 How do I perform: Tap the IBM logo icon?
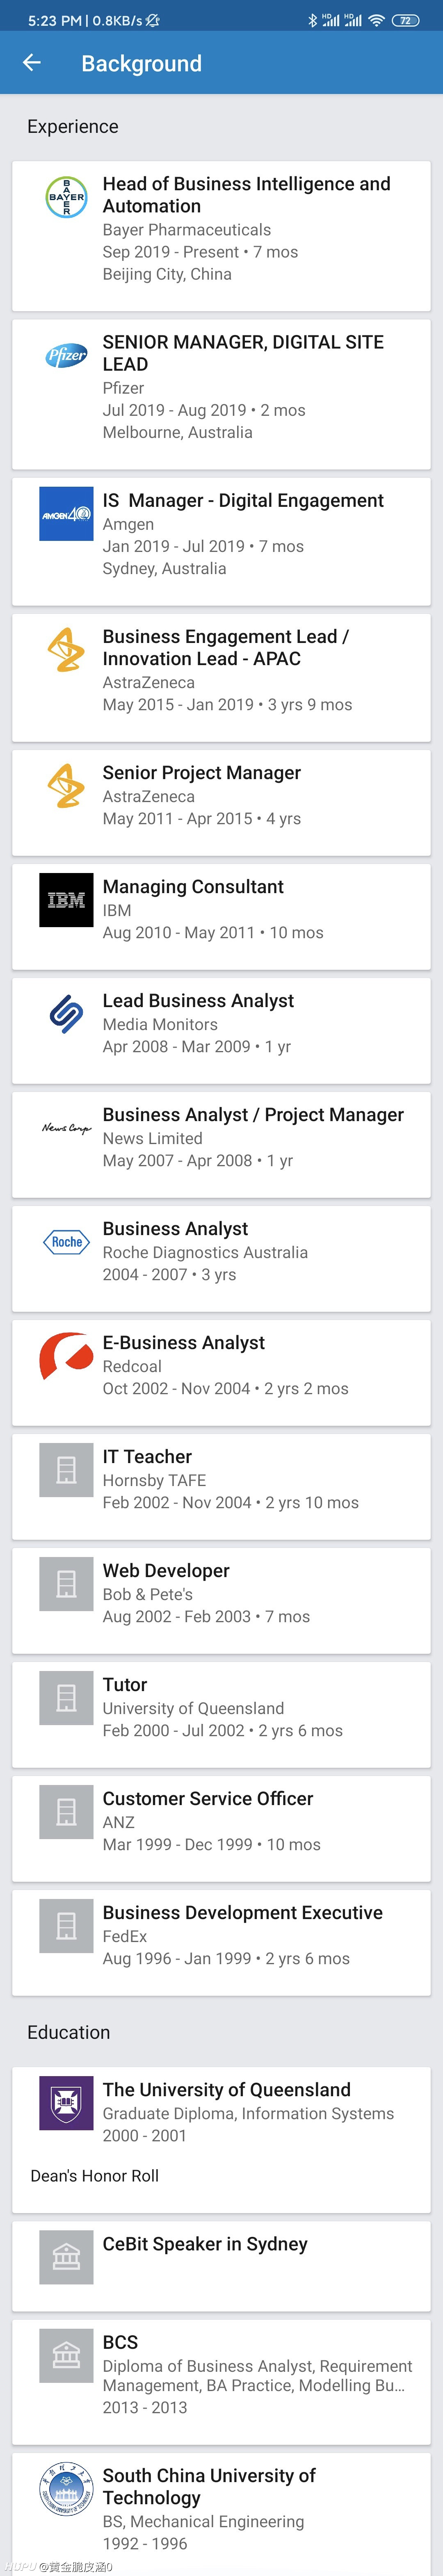pyautogui.click(x=66, y=900)
